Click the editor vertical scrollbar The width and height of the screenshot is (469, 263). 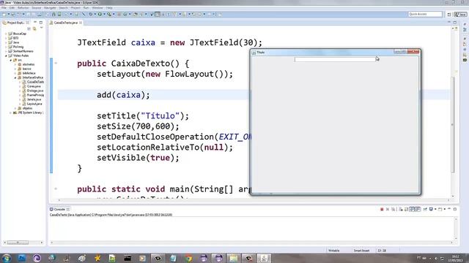click(453, 125)
